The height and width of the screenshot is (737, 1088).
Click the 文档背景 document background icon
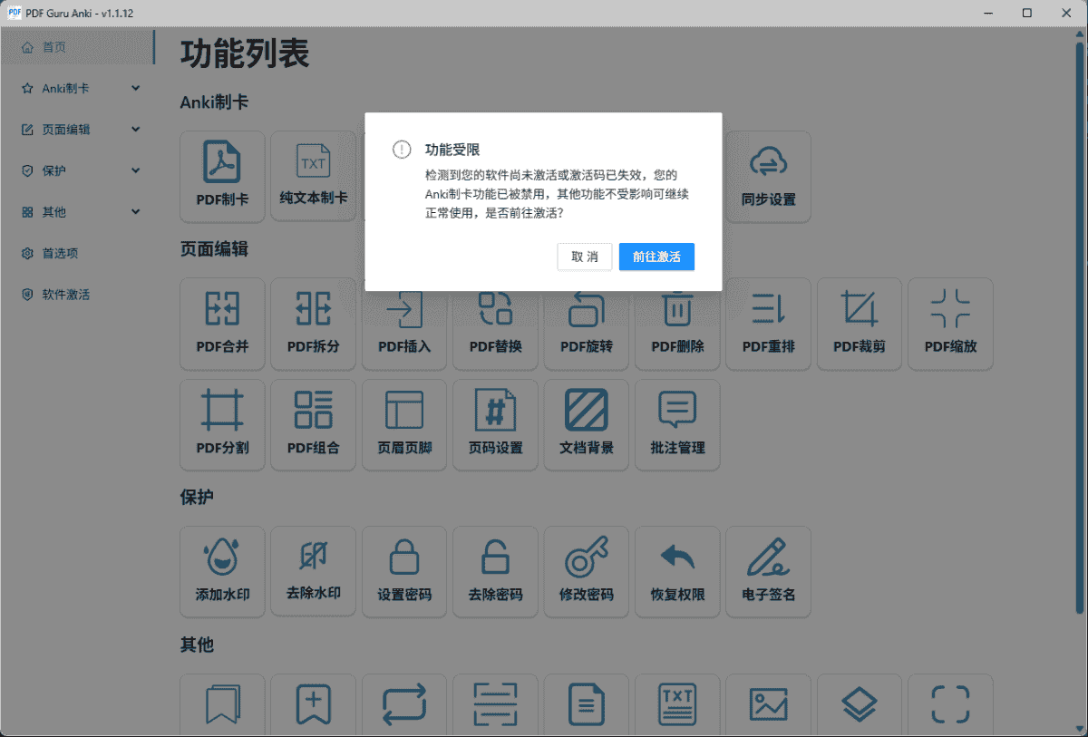pyautogui.click(x=587, y=412)
